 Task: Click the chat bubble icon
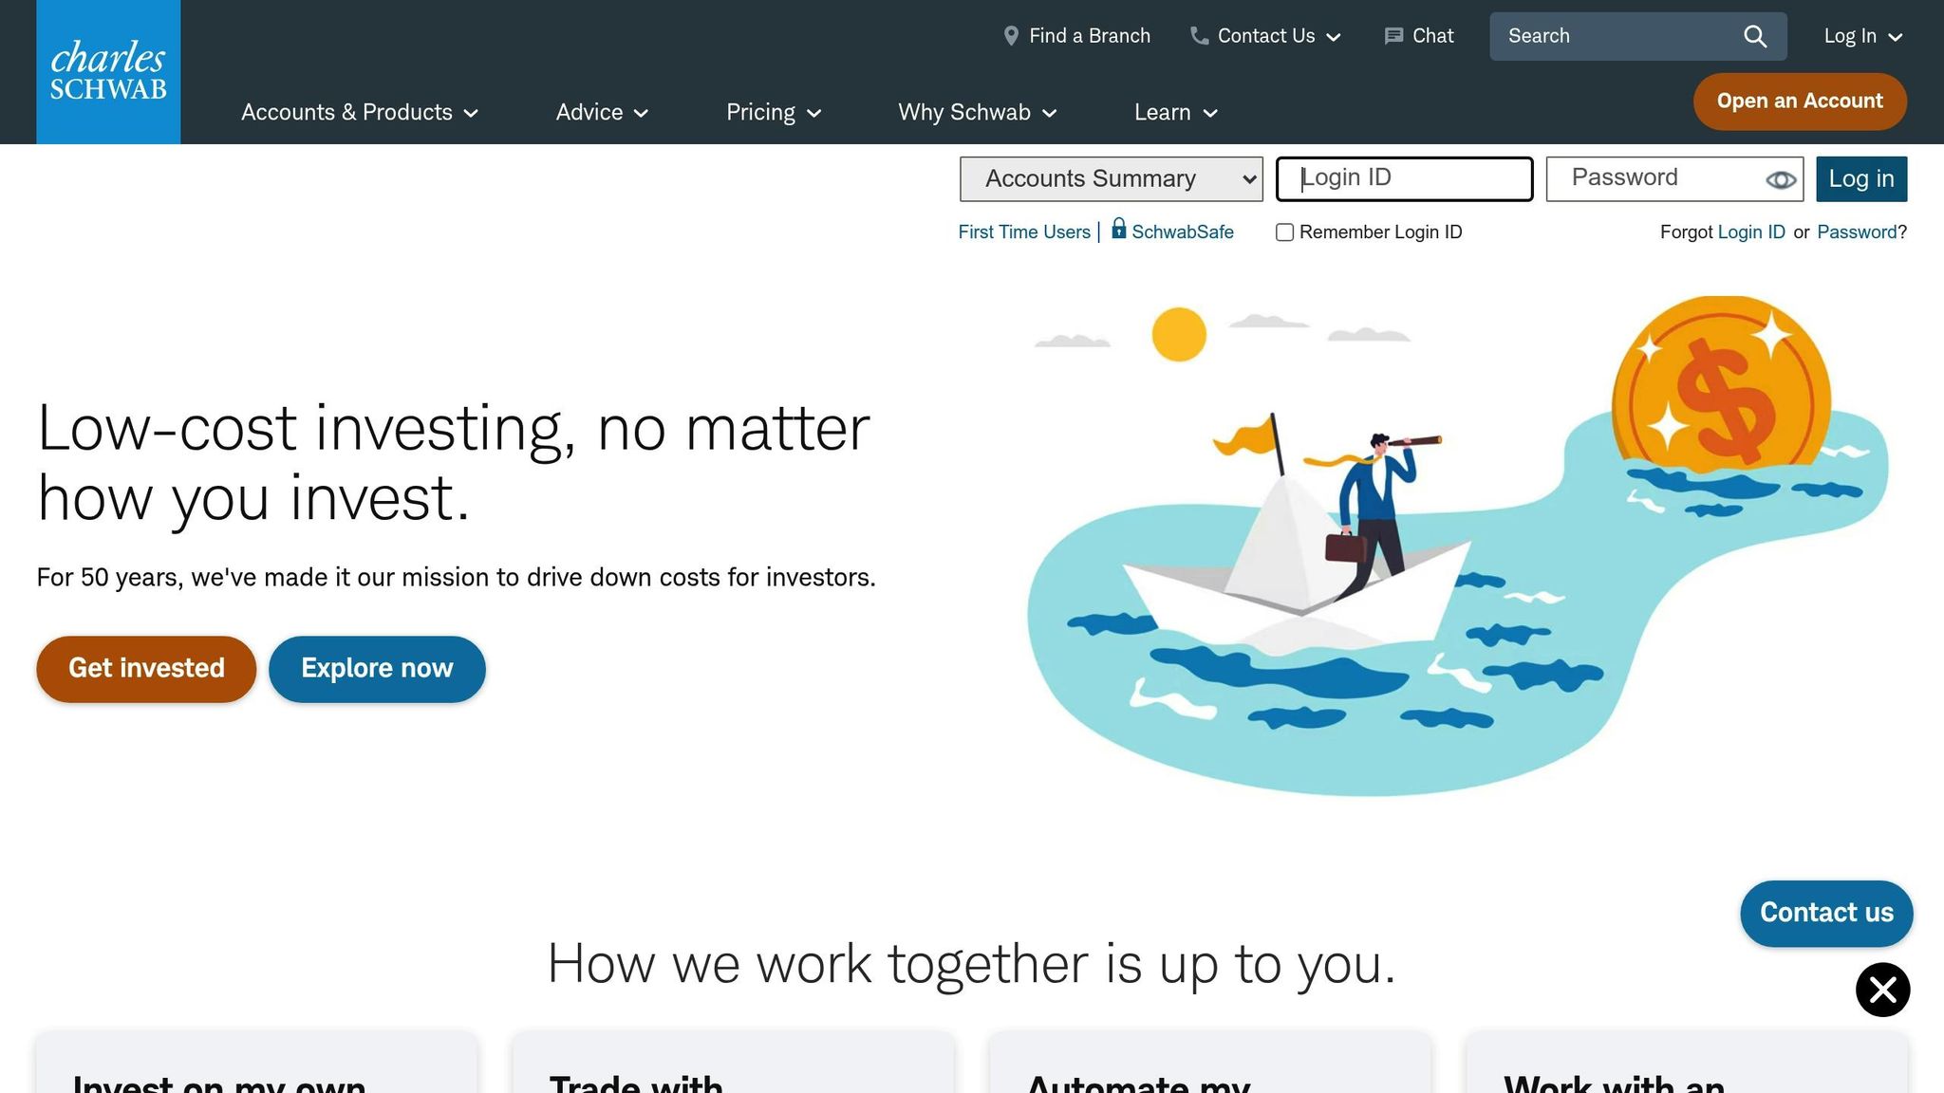(1393, 36)
